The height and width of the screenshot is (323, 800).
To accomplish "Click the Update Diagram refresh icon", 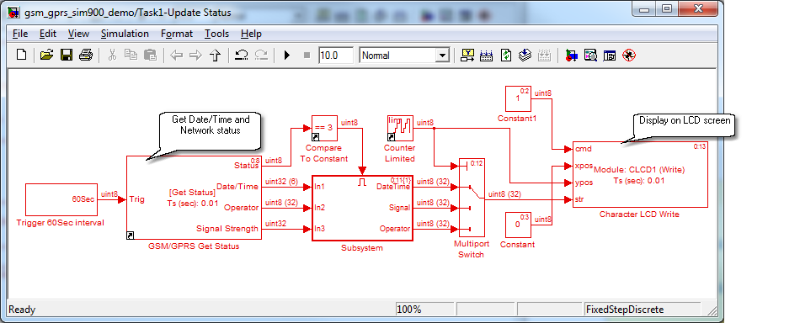I will coord(505,55).
